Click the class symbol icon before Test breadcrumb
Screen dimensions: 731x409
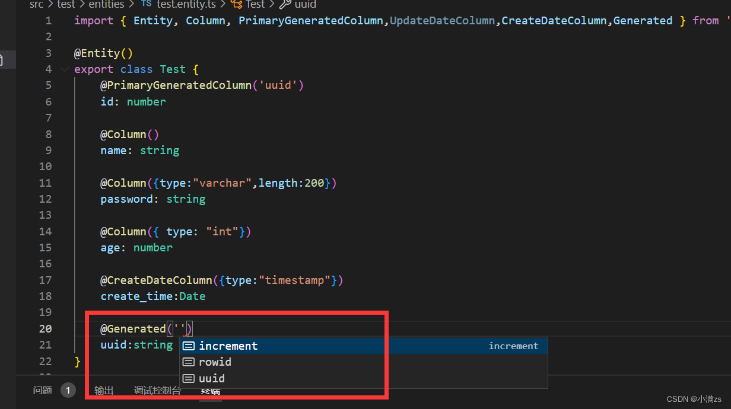click(237, 4)
